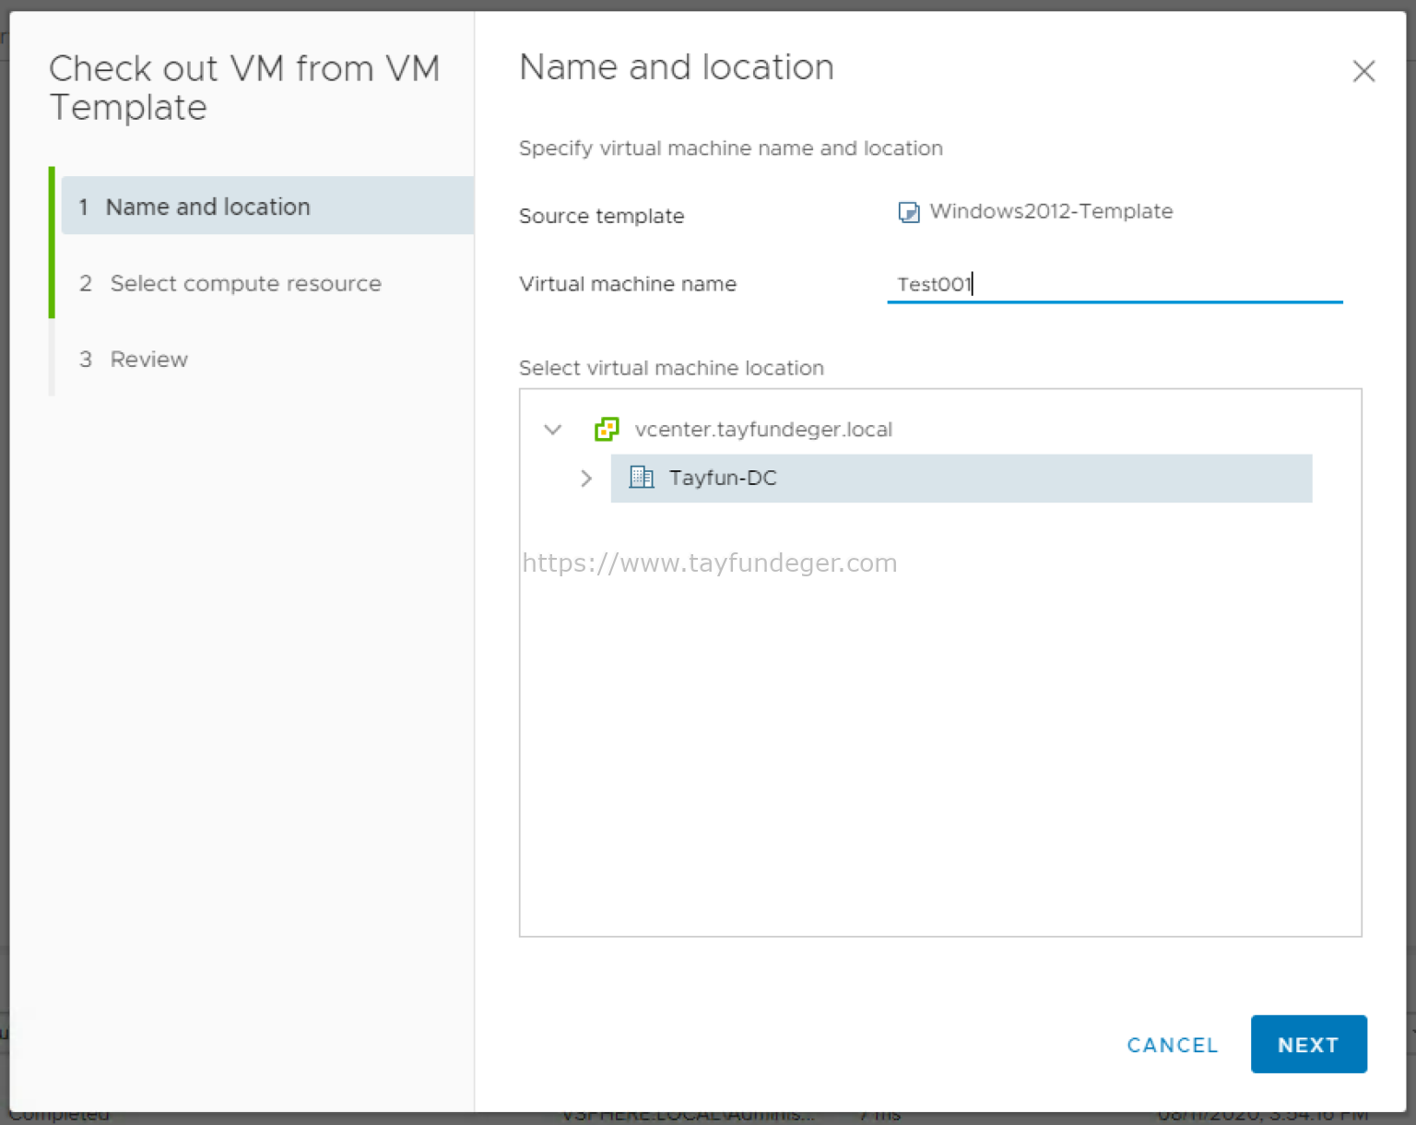Click the NEXT button
Image resolution: width=1416 pixels, height=1125 pixels.
click(x=1308, y=1044)
